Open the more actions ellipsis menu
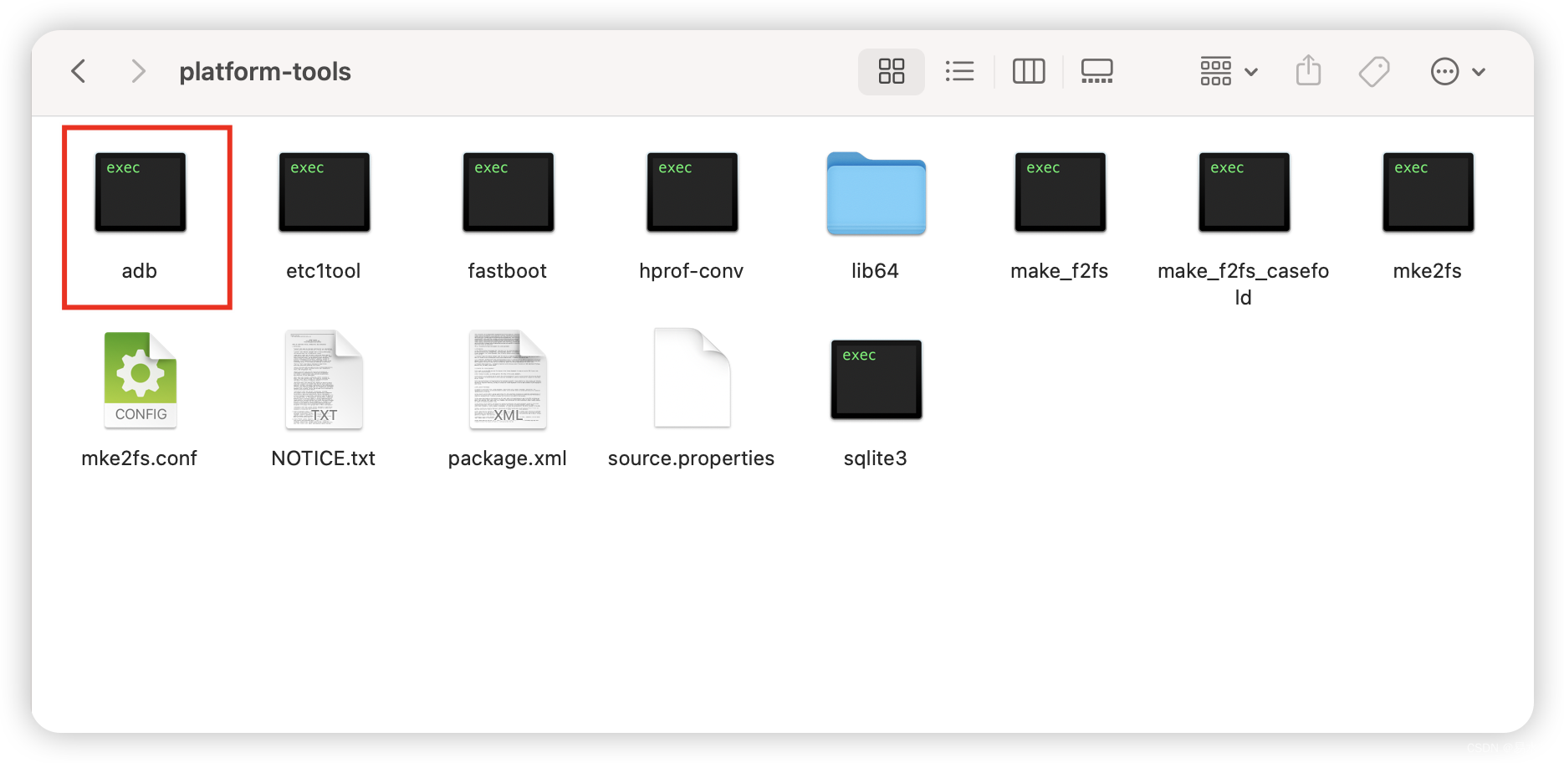The height and width of the screenshot is (763, 1564). [x=1458, y=71]
